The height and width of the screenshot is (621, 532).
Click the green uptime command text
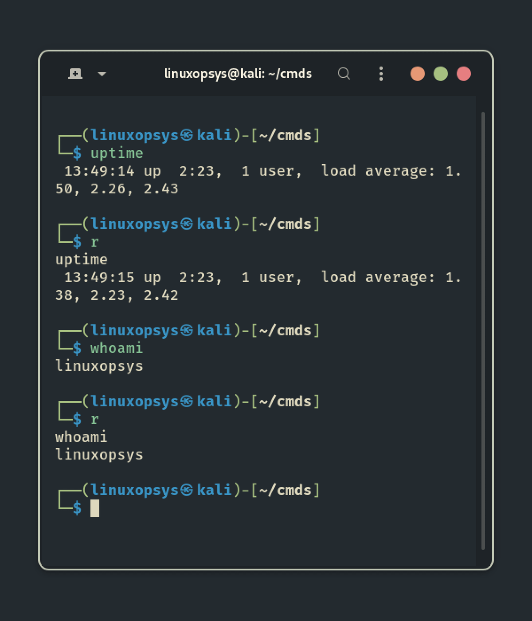pyautogui.click(x=117, y=153)
